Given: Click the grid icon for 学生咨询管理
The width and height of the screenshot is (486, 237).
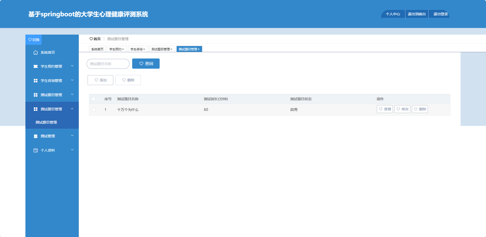Looking at the screenshot, I should 36,81.
